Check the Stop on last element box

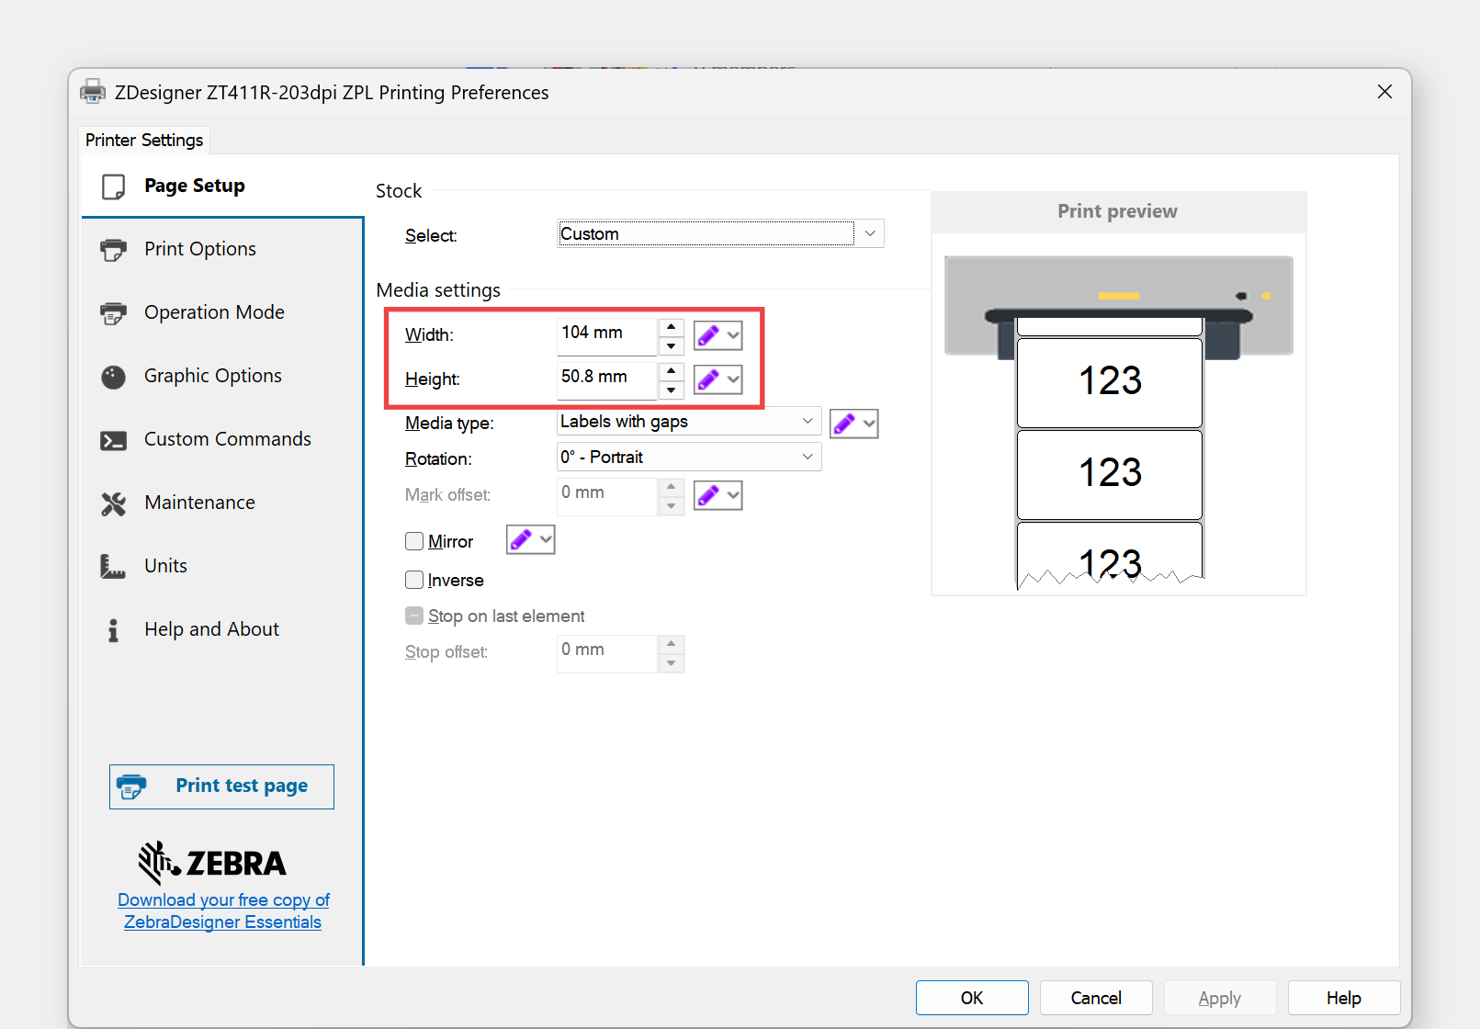414,616
